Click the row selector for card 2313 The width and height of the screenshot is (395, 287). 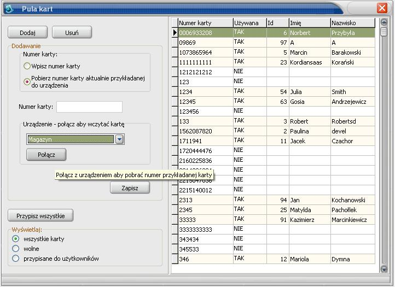coord(175,200)
